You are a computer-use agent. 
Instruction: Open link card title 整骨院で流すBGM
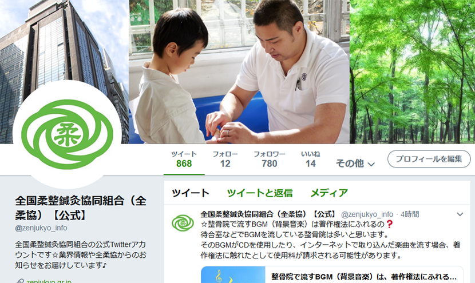(364, 277)
